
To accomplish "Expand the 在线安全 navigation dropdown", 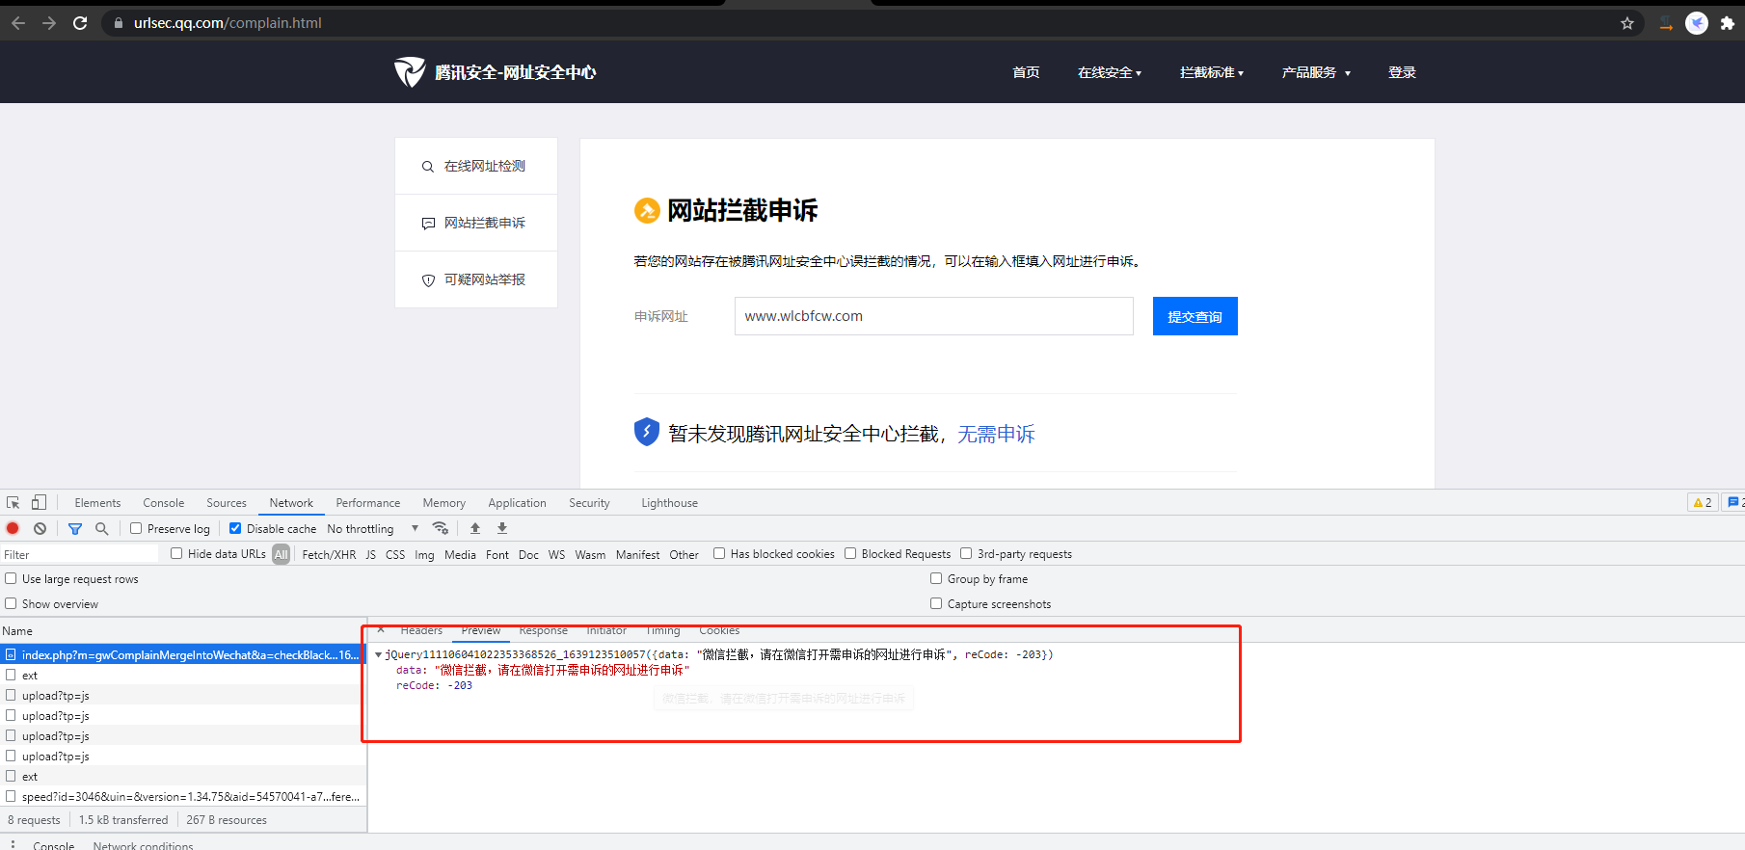I will [x=1109, y=72].
